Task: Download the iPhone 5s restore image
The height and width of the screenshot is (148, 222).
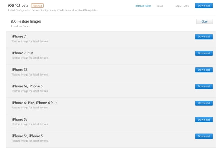Action: click(x=204, y=120)
